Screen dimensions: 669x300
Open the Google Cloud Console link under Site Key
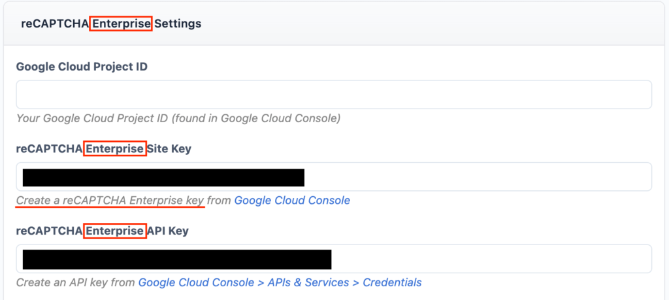292,201
